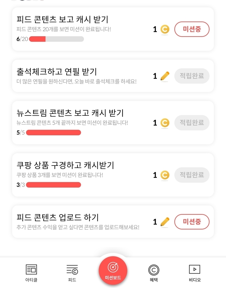Tap gold coin in 뉴스트림 mission
The image size is (226, 288).
pos(165,123)
